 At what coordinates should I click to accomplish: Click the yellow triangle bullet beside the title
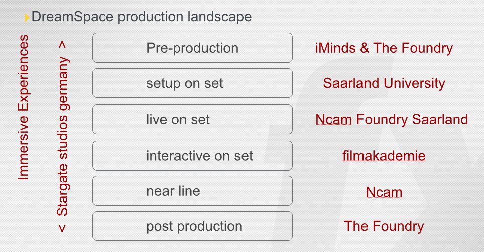point(27,18)
